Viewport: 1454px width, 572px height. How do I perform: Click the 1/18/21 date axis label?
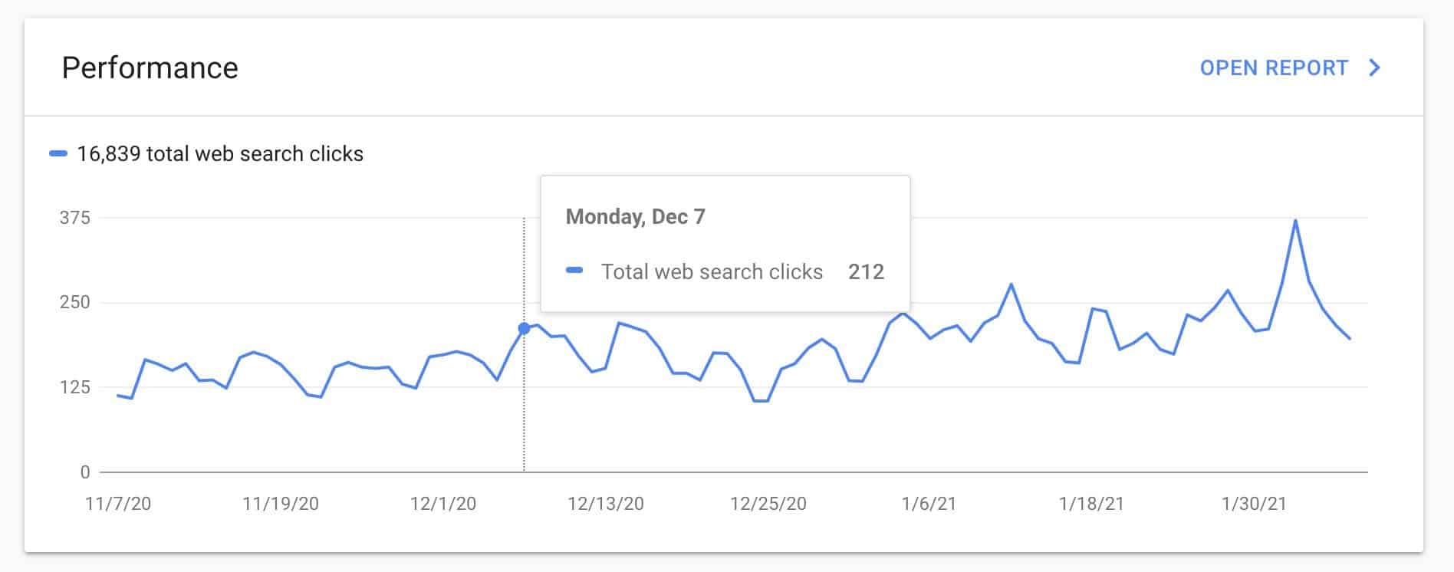[1091, 504]
